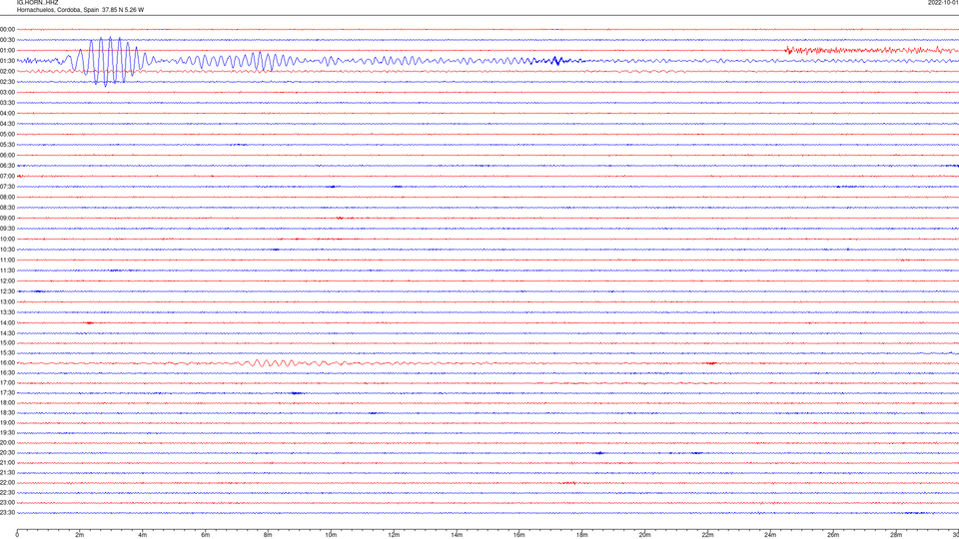Click the 14m axis tick label
This screenshot has width=959, height=539.
[457, 535]
